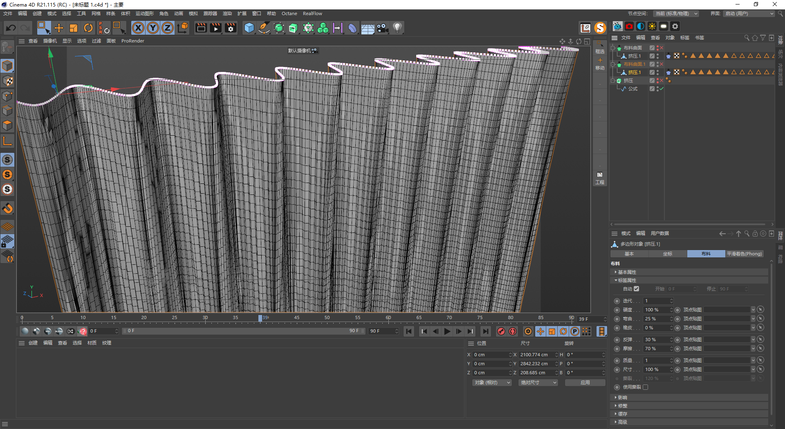Collapse the 挤压 tree node

pyautogui.click(x=613, y=80)
